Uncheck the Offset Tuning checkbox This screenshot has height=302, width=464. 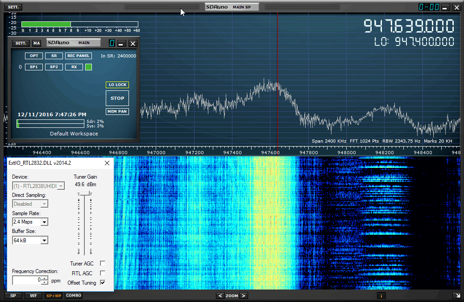pyautogui.click(x=103, y=282)
